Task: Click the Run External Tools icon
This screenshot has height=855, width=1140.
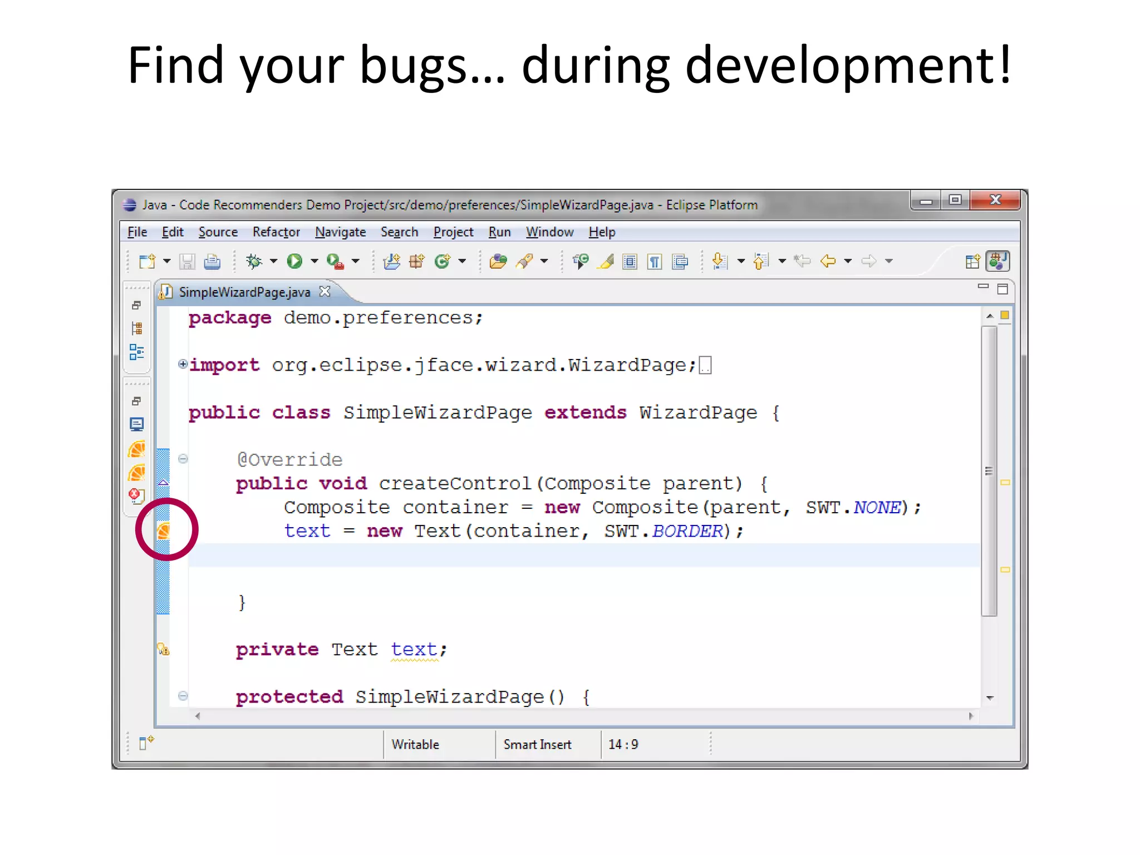Action: tap(335, 261)
